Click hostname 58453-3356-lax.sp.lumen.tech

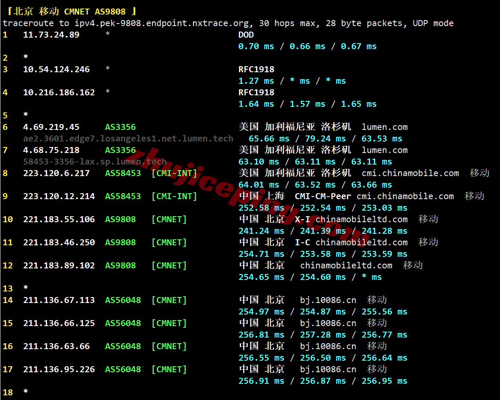click(x=95, y=162)
